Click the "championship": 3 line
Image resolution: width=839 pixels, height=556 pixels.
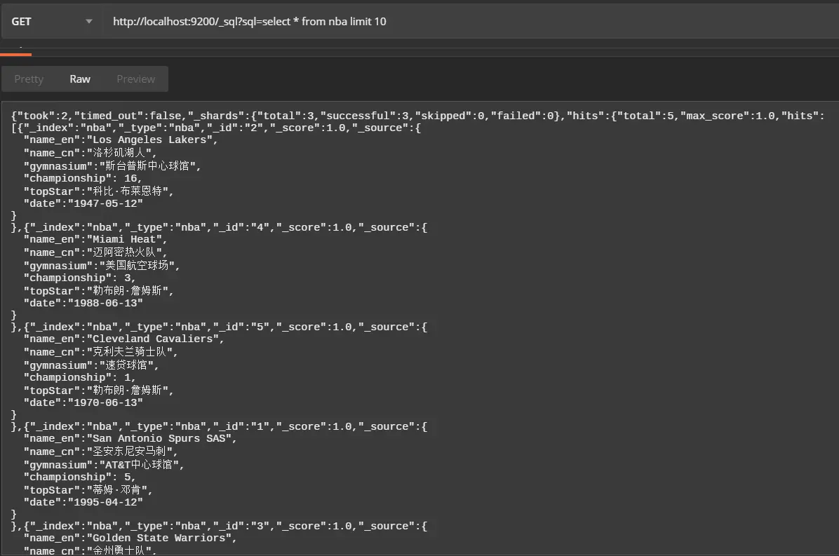click(79, 278)
